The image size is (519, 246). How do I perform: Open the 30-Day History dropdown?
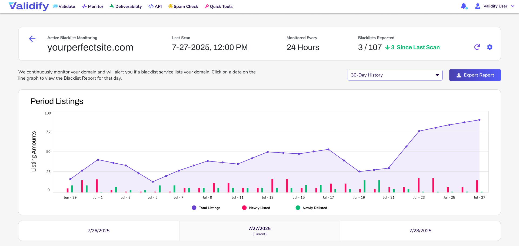pyautogui.click(x=395, y=75)
